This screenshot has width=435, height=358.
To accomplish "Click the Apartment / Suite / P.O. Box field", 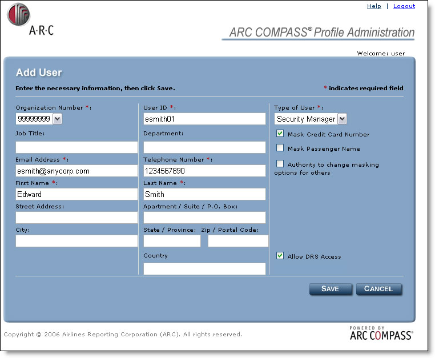I will pyautogui.click(x=204, y=218).
